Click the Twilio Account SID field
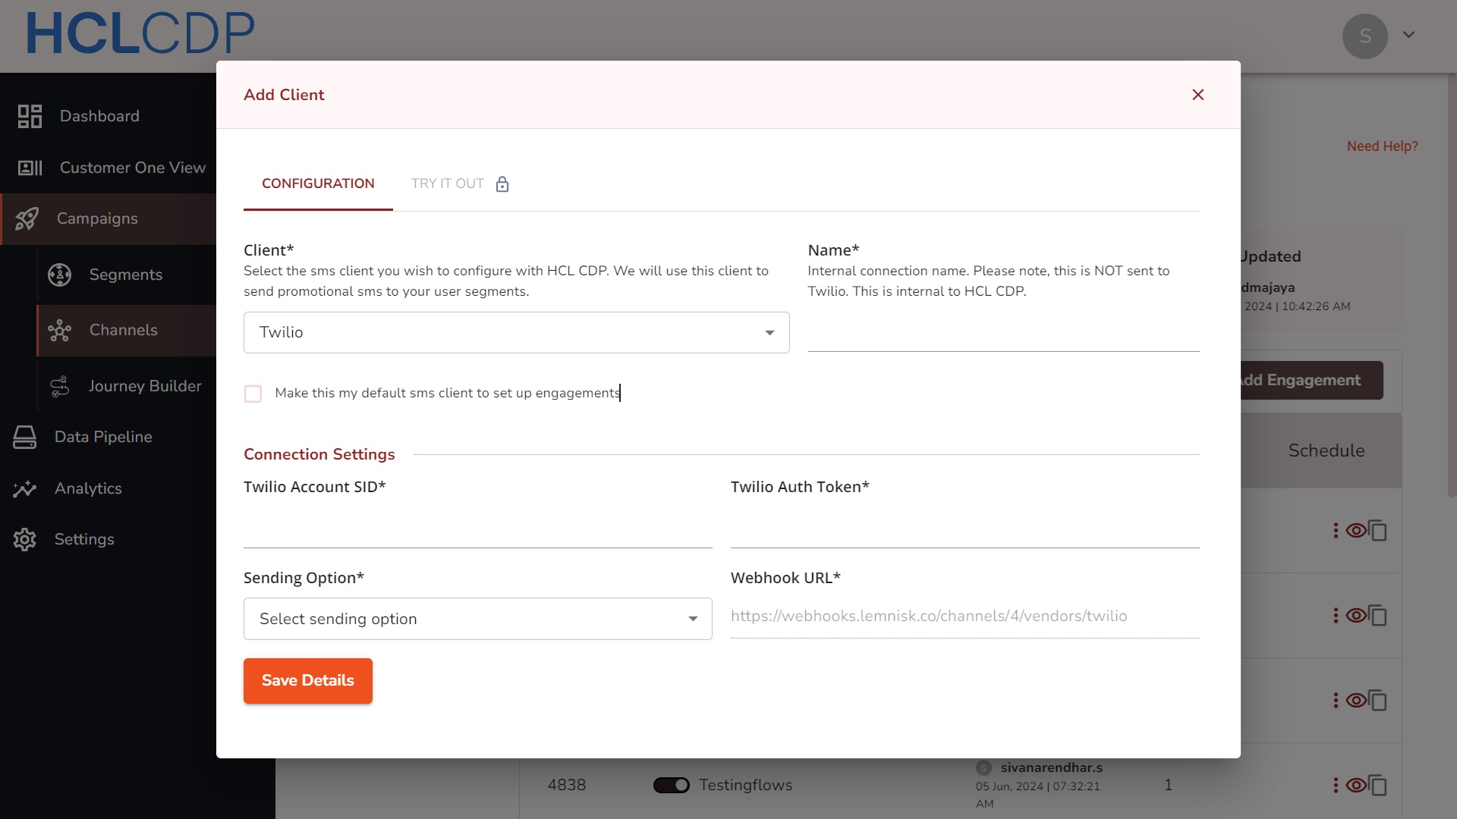 click(x=477, y=529)
